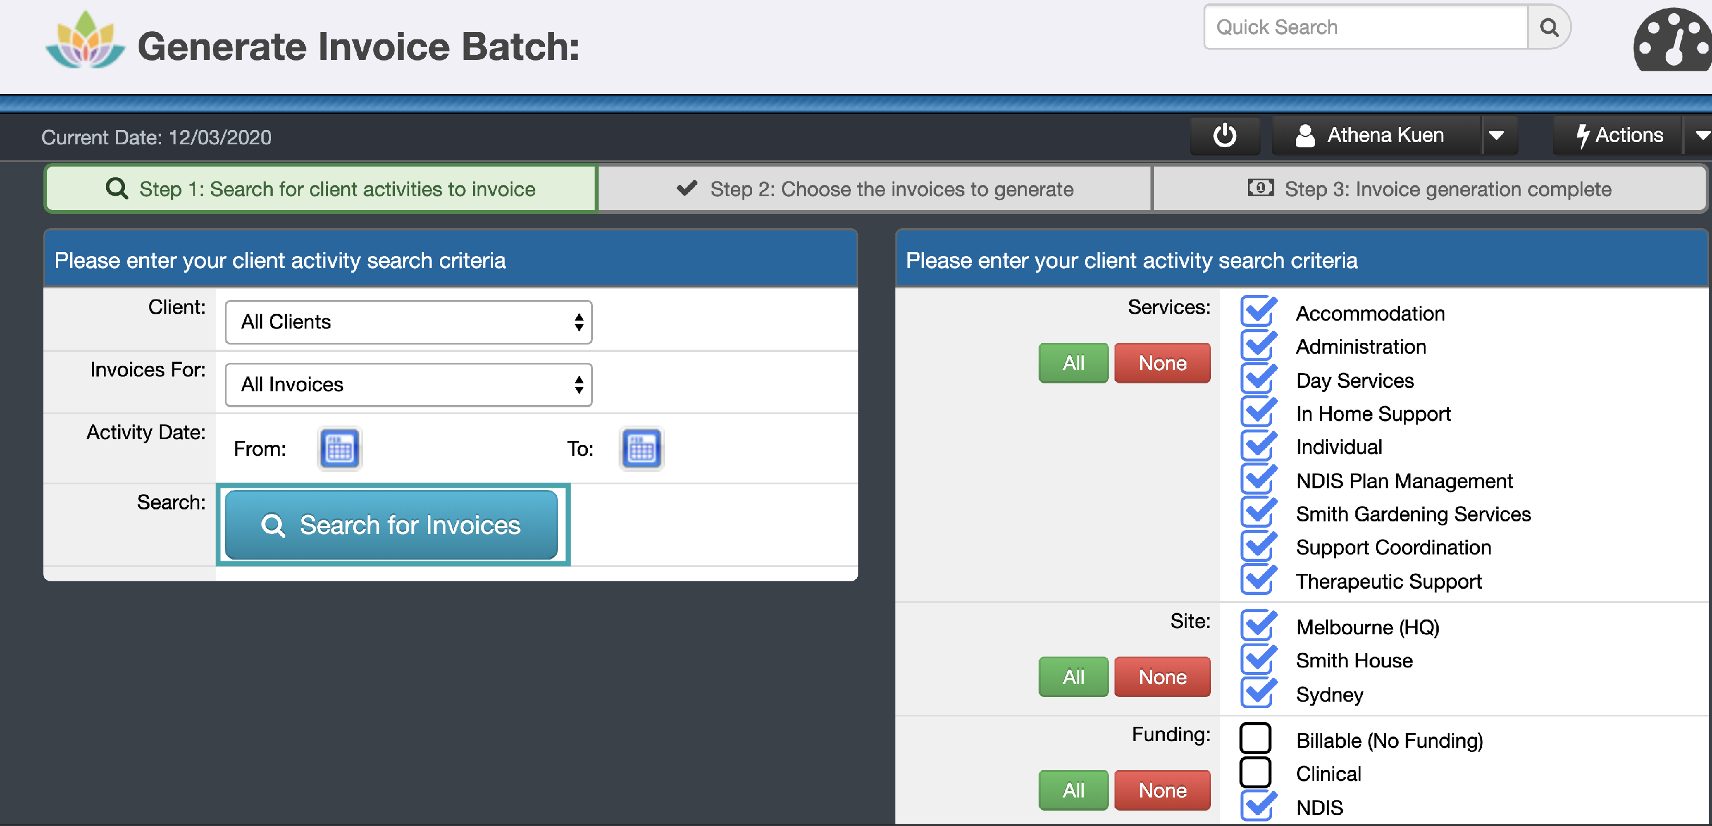
Task: Click the Quick Search magnifying glass icon
Action: point(1550,27)
